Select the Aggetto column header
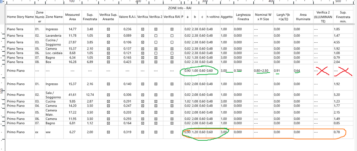This screenshot has height=151, width=357. [227, 17]
